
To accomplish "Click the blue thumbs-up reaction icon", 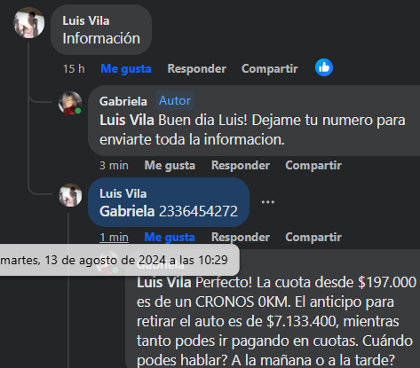I will click(324, 67).
